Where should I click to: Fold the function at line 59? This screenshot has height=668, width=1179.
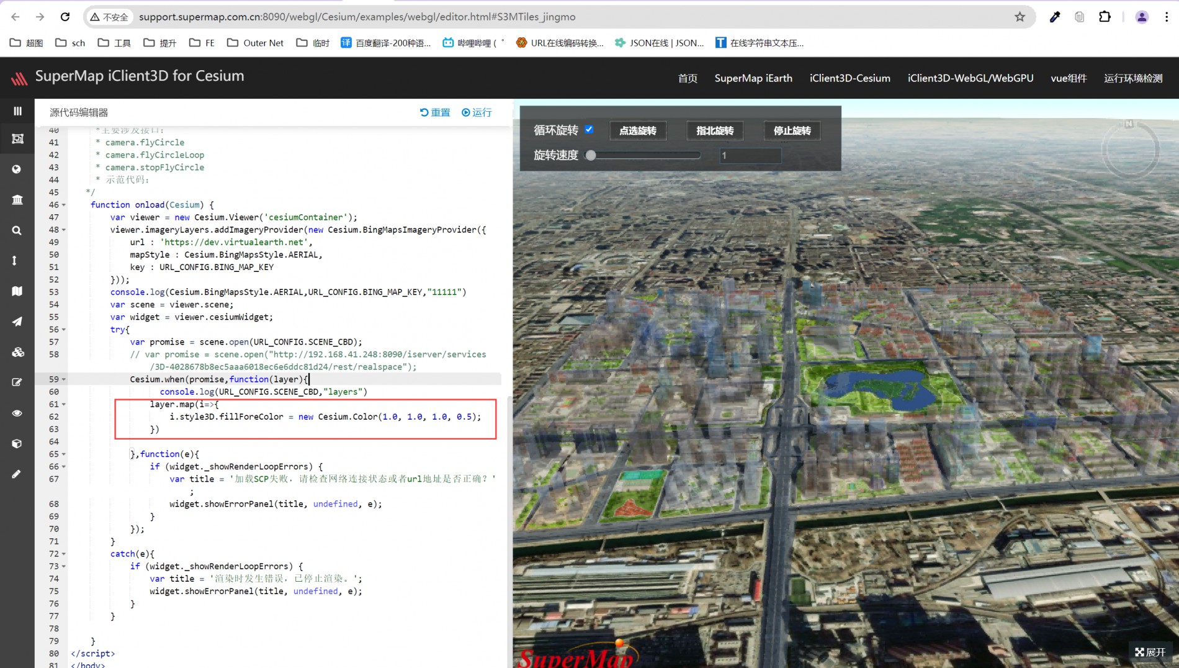point(63,379)
